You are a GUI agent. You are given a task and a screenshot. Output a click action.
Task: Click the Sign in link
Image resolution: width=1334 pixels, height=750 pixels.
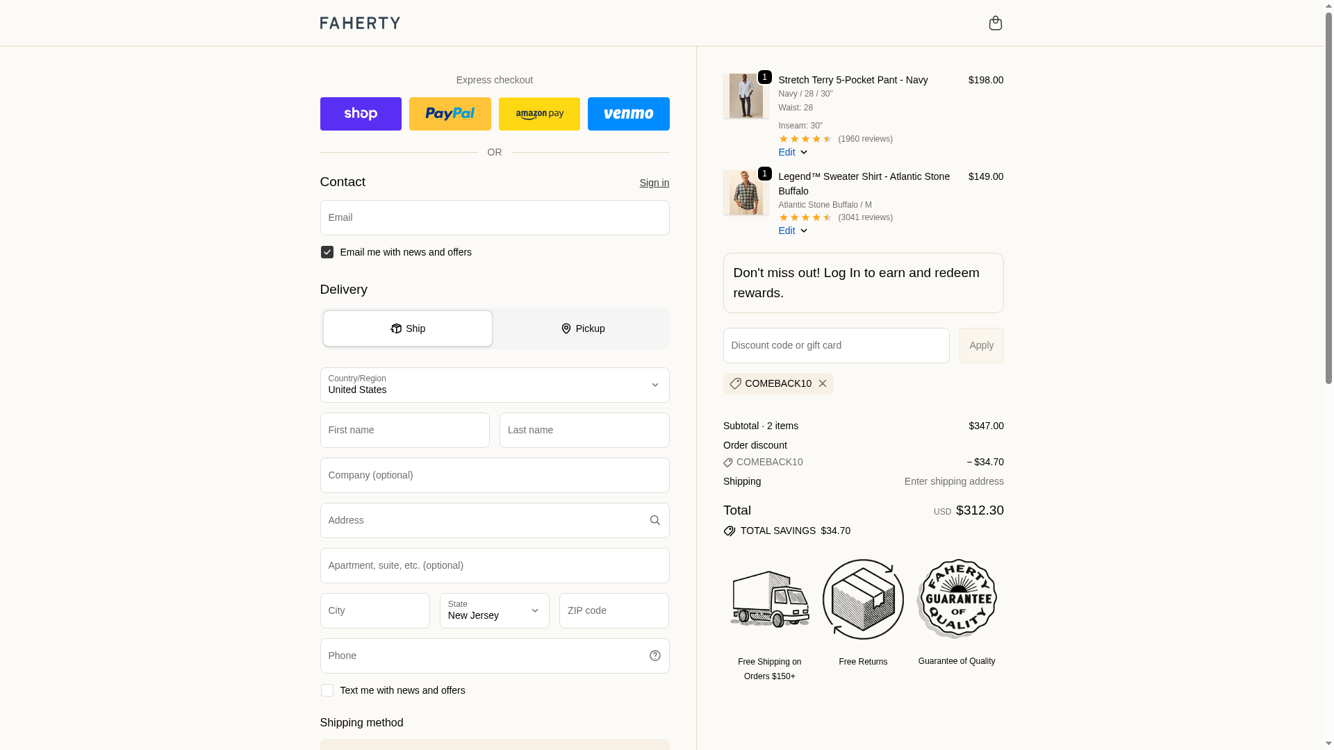(654, 183)
